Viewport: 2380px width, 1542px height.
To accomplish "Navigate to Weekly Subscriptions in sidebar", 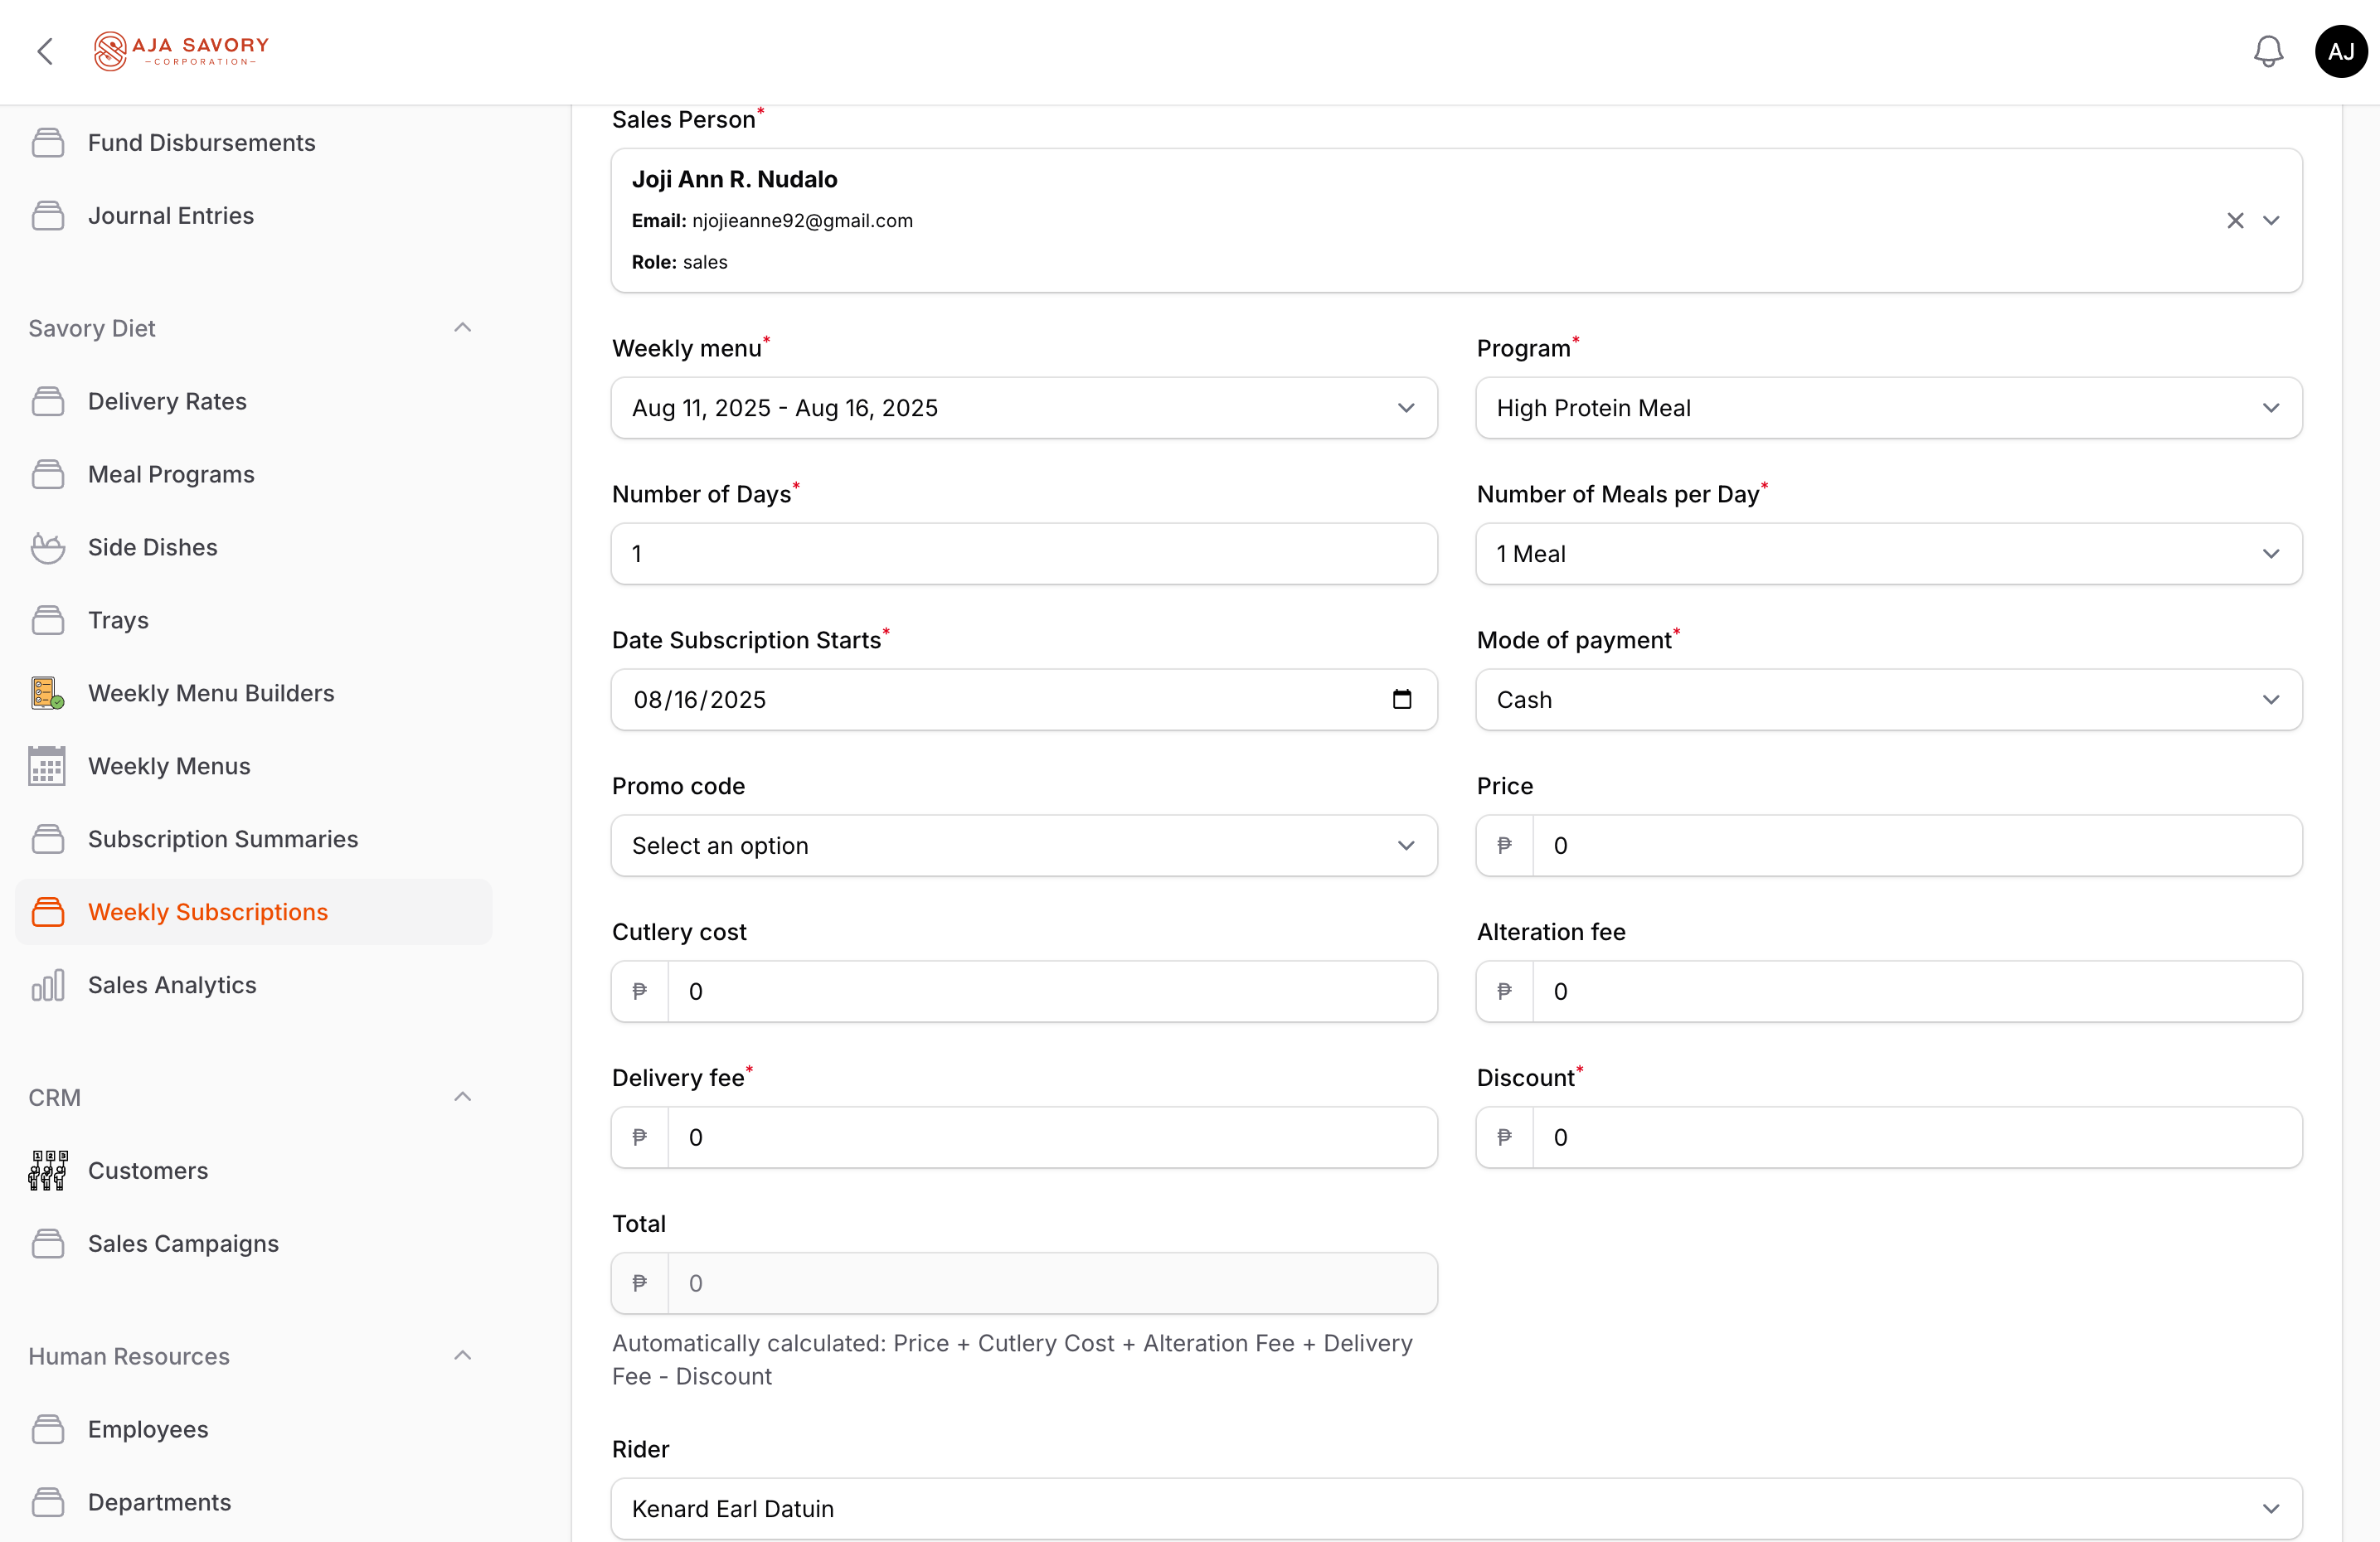I will [x=208, y=911].
